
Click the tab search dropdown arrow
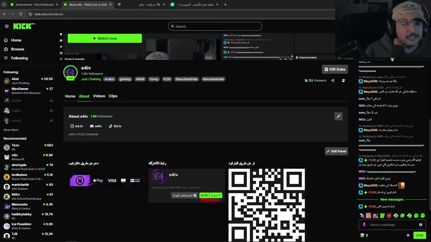tap(4, 5)
